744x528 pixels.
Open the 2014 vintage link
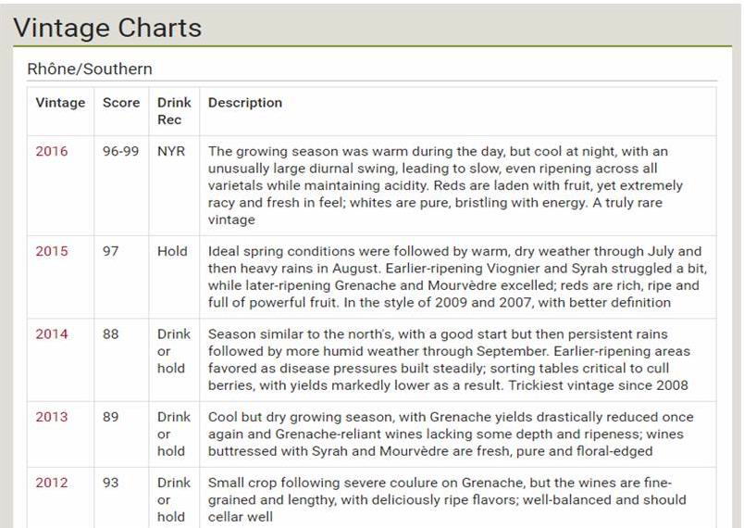point(52,334)
